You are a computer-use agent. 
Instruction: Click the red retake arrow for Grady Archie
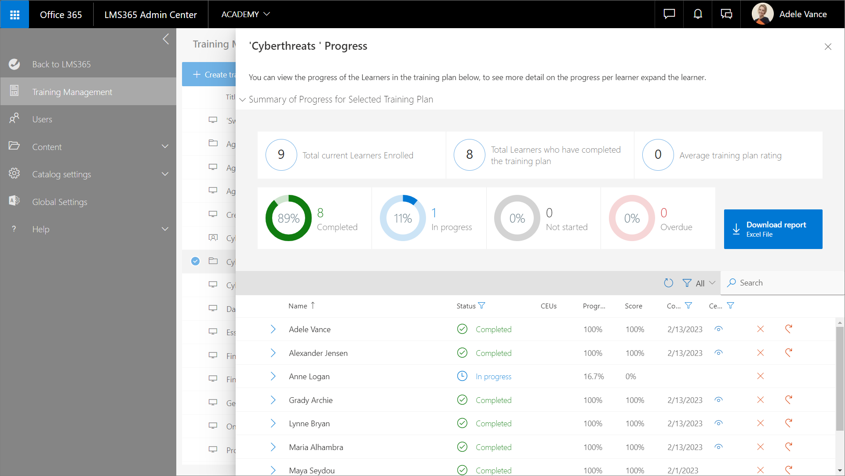tap(789, 400)
